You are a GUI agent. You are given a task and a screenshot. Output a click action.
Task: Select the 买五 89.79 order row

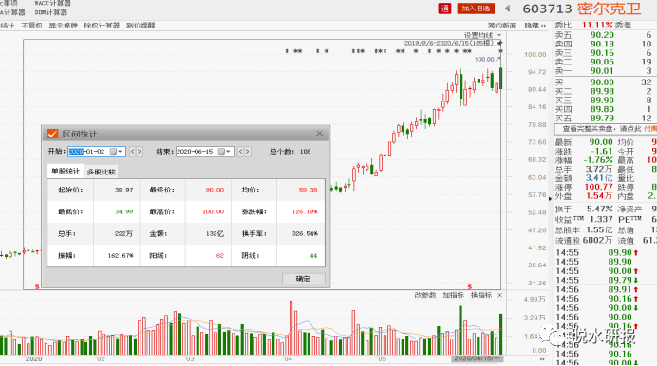tap(604, 119)
